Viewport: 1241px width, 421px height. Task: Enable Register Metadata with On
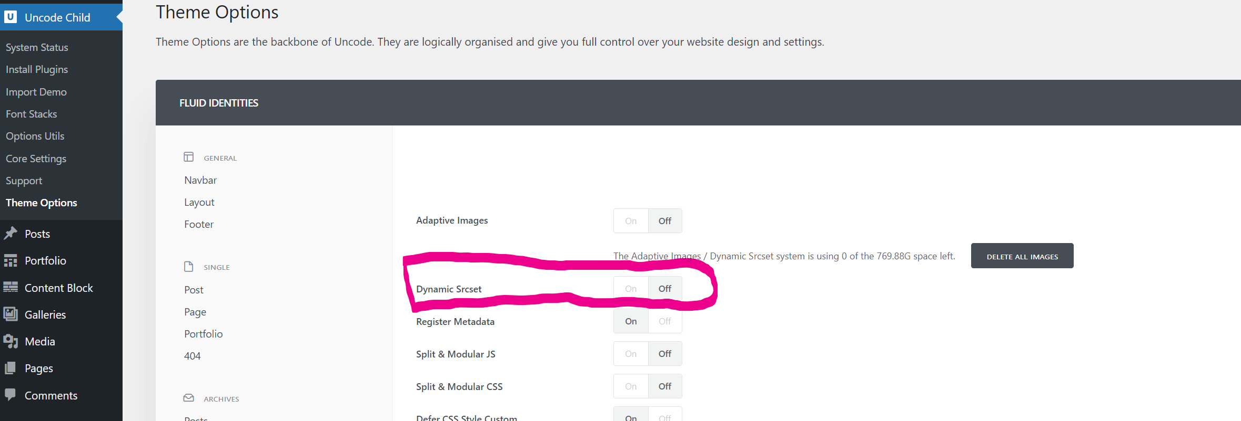tap(631, 321)
